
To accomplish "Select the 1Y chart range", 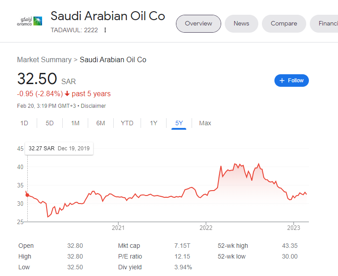I will coord(154,123).
